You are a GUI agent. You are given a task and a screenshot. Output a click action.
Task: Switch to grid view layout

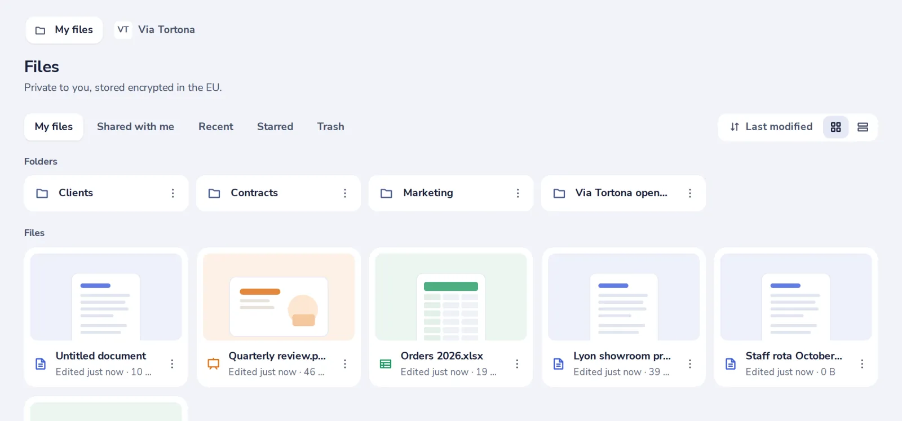pyautogui.click(x=835, y=127)
